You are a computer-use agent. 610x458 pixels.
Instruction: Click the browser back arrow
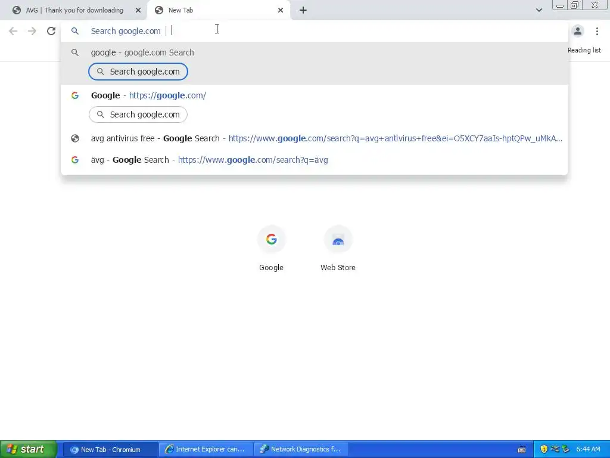point(13,31)
